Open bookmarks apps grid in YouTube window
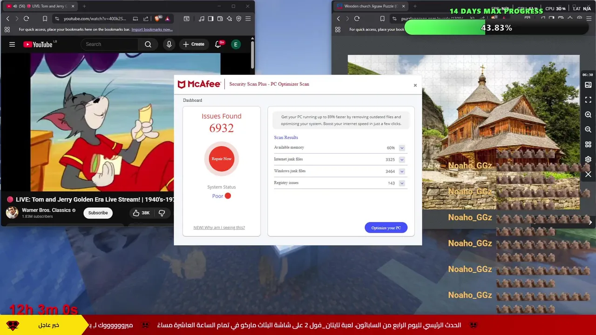This screenshot has width=596, height=335. 7,29
